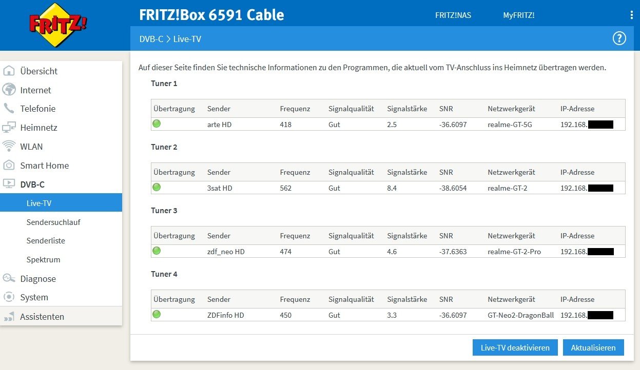
Task: Click signal strength value 8.4
Action: 393,188
